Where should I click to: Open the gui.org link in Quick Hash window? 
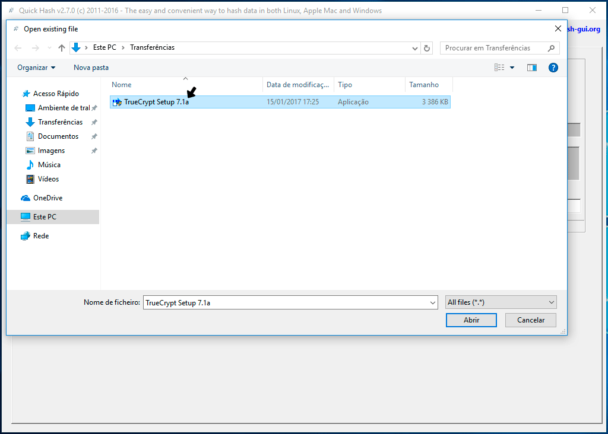tap(584, 29)
